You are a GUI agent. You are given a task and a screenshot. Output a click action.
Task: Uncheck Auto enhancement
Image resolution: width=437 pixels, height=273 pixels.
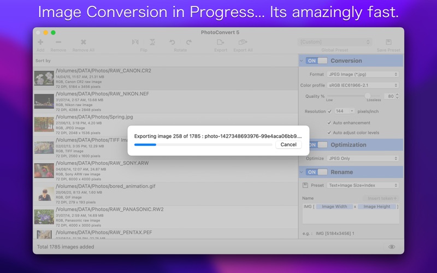point(329,123)
